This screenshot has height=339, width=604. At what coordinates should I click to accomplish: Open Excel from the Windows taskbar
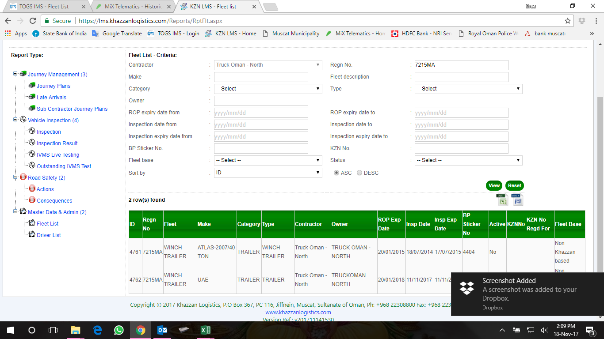pyautogui.click(x=206, y=330)
